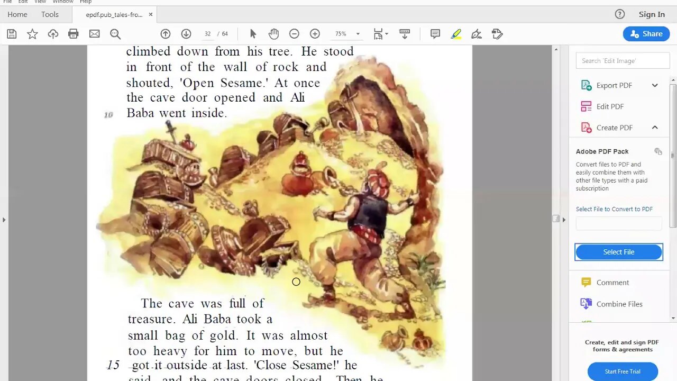Open the Window menu
The height and width of the screenshot is (381, 677).
coord(63,2)
